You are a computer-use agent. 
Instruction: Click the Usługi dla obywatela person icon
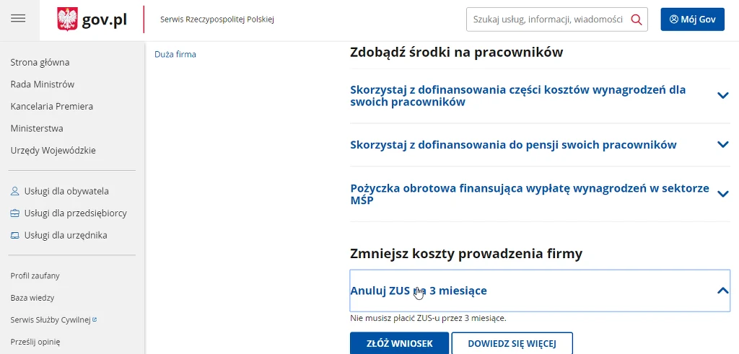tap(15, 191)
